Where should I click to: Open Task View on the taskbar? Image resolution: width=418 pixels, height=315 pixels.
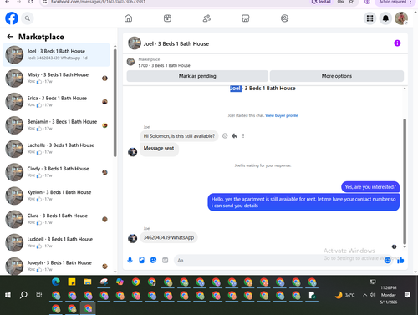tap(39, 295)
